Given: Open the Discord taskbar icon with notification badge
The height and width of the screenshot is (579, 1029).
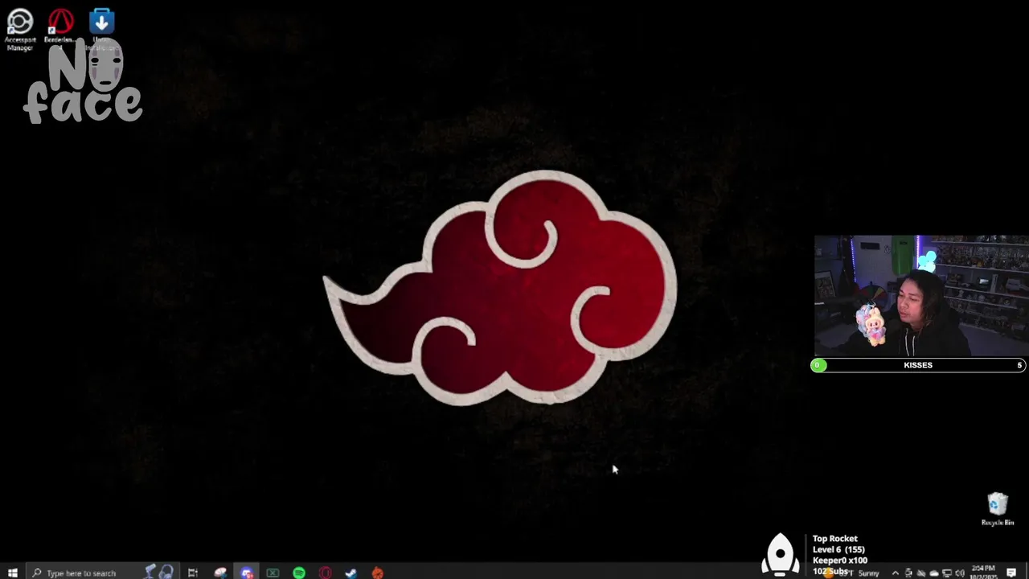Looking at the screenshot, I should 247,573.
